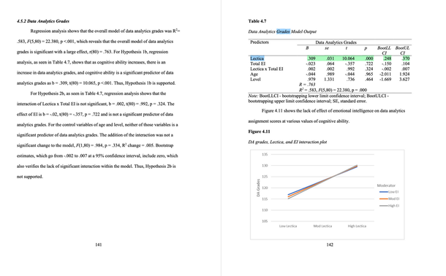Click the ".324" p value cell
Viewport: 446px width, 276px height.
369,69
